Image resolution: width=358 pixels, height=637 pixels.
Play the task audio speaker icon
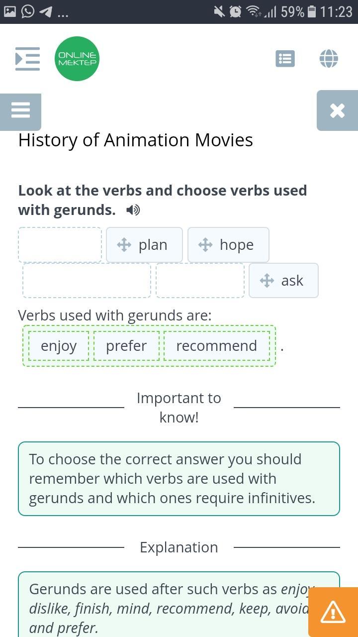[133, 211]
